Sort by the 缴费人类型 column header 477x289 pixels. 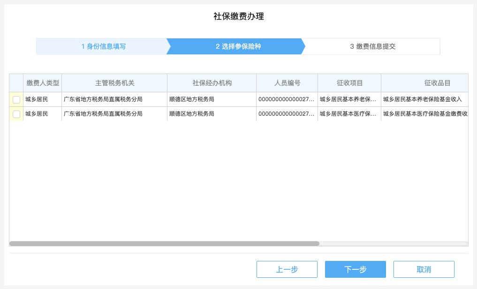pyautogui.click(x=43, y=83)
